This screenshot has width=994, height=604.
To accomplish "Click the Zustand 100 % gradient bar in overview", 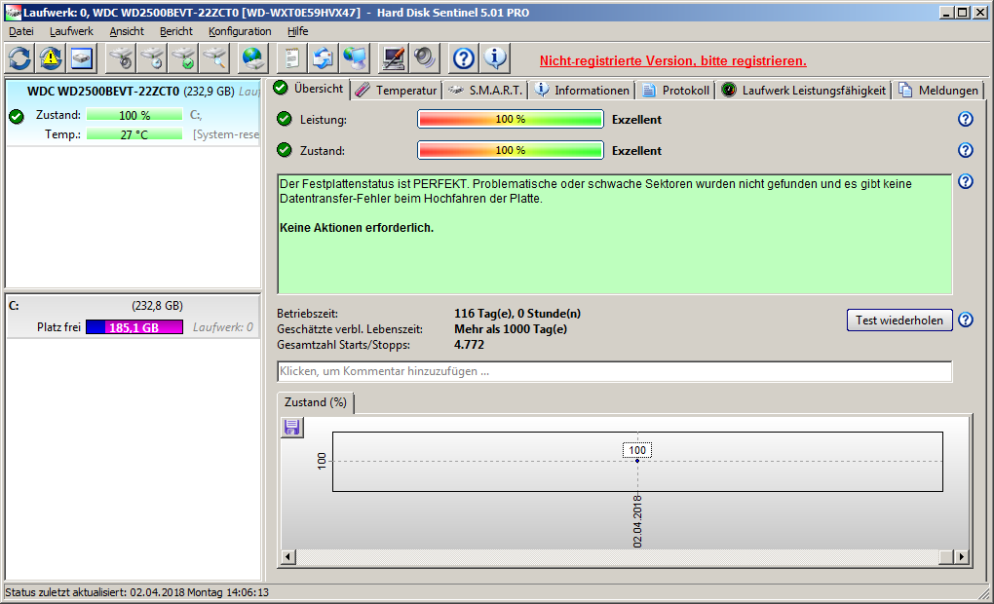I will click(x=511, y=150).
